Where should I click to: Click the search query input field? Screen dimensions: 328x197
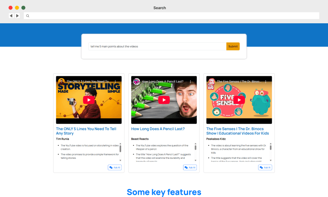click(157, 46)
